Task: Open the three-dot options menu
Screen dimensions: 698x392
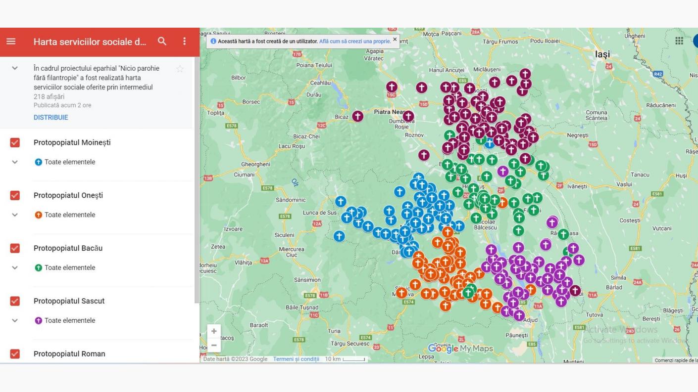Action: tap(184, 42)
